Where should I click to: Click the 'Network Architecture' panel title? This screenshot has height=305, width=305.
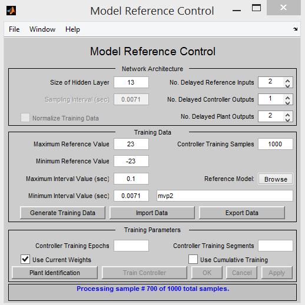[152, 69]
